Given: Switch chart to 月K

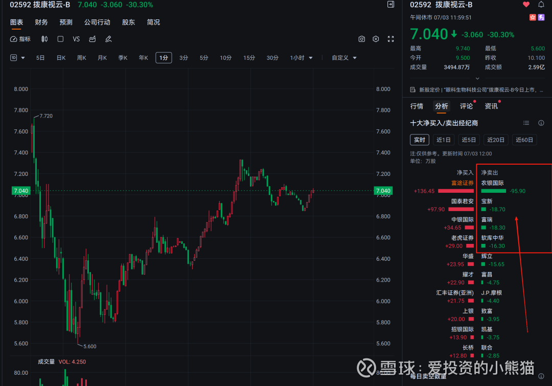Looking at the screenshot, I should pyautogui.click(x=102, y=58).
